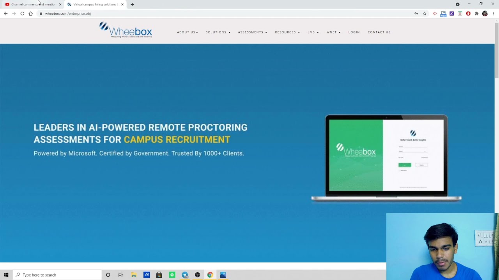Open the tab search dropdown circle
Viewport: 499px width, 280px height.
(458, 4)
